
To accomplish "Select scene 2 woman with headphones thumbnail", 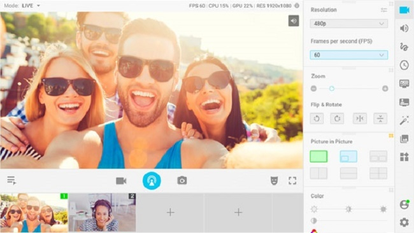I will coord(102,213).
